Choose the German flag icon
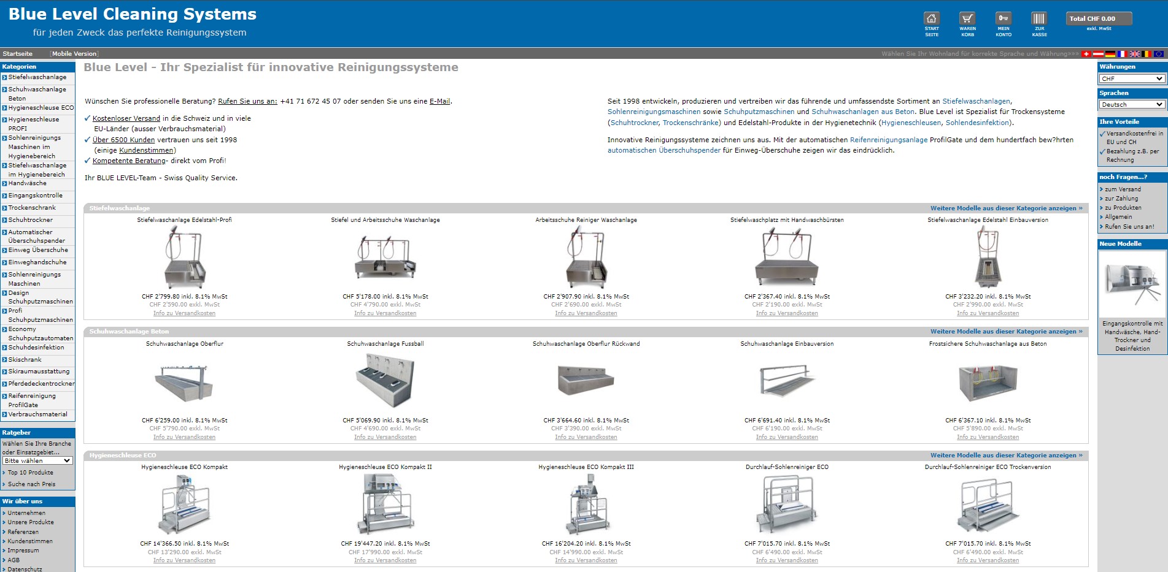The height and width of the screenshot is (572, 1168). click(1110, 54)
